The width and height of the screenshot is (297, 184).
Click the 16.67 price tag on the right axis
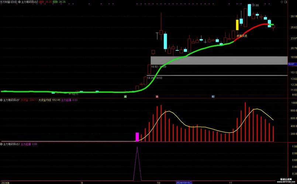coord(291,64)
